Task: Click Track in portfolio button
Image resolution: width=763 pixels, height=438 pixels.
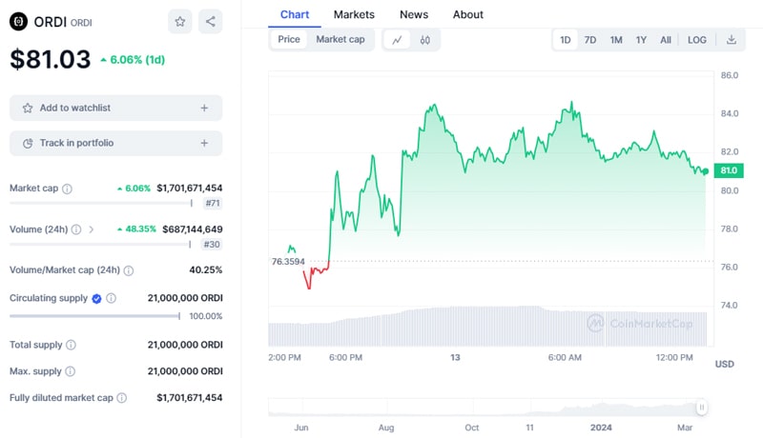Action: pyautogui.click(x=115, y=143)
